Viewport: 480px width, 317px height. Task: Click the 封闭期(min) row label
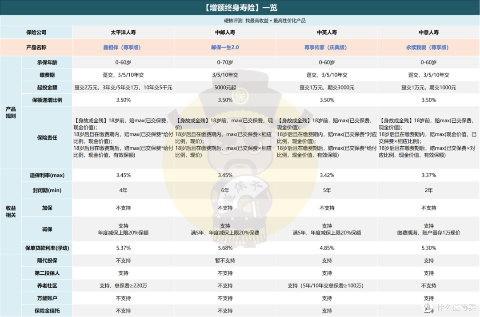tap(47, 190)
